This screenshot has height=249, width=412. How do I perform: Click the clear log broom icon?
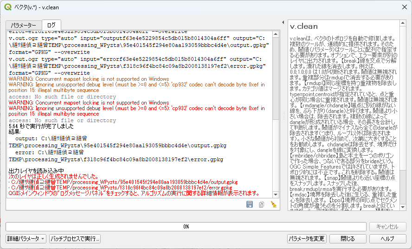pyautogui.click(x=273, y=205)
